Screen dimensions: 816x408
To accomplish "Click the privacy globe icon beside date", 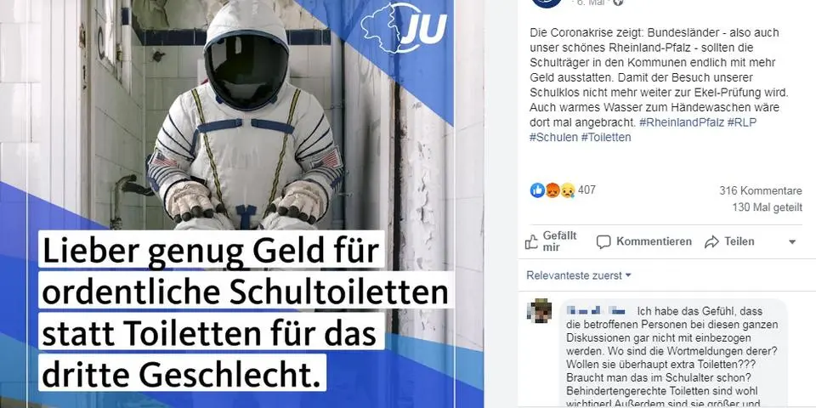I will (x=617, y=2).
